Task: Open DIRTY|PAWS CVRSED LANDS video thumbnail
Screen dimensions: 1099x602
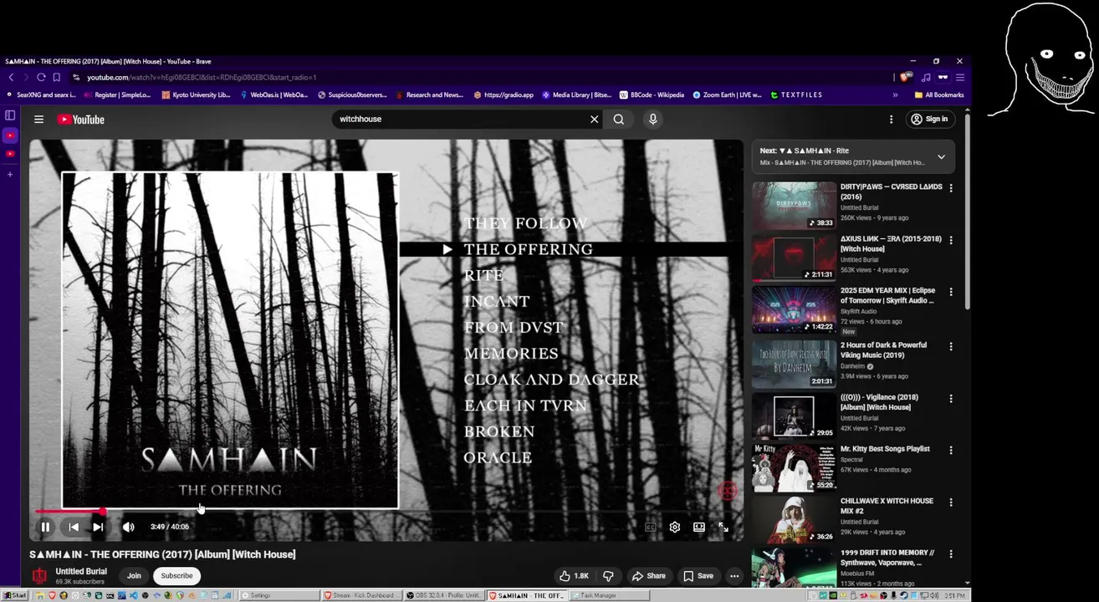Action: (794, 206)
